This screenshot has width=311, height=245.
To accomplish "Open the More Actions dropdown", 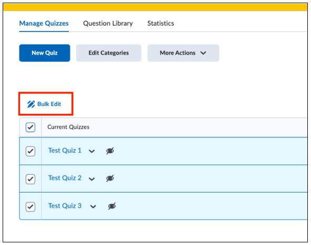I will [183, 53].
